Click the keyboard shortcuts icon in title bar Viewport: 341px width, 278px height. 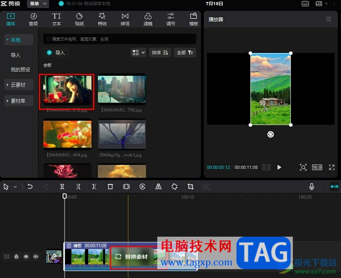tap(305, 4)
